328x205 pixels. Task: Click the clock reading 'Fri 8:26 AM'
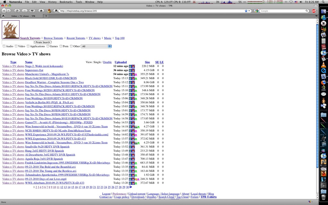312,2
